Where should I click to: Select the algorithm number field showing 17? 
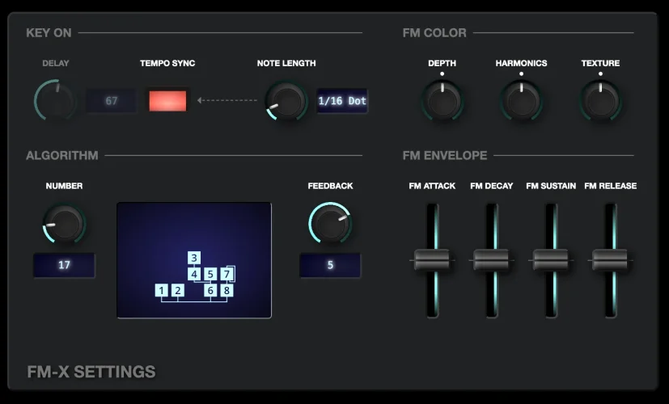[64, 264]
